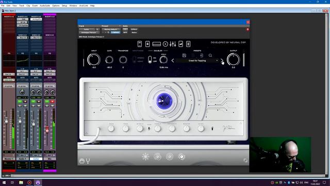
Task: Click the Native button in plugin header
Action: point(134,33)
